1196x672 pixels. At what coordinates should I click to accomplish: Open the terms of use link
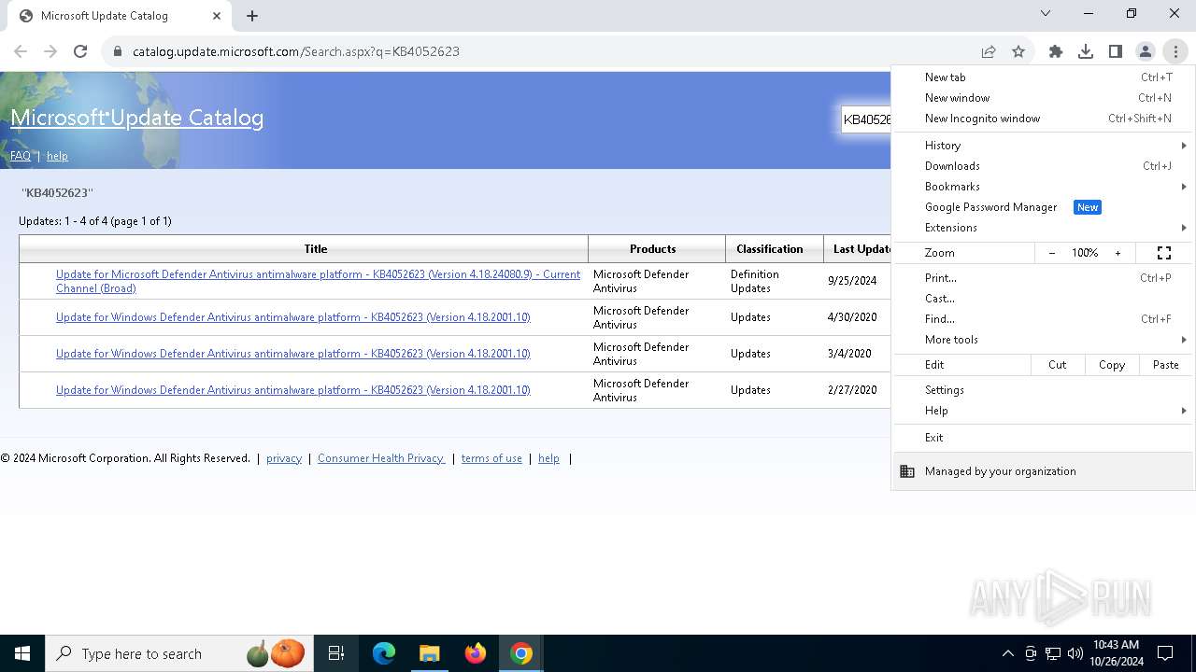[x=491, y=458]
